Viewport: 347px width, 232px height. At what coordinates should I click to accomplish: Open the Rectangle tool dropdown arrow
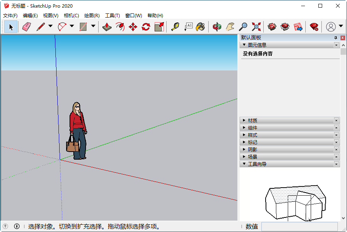[93, 27]
